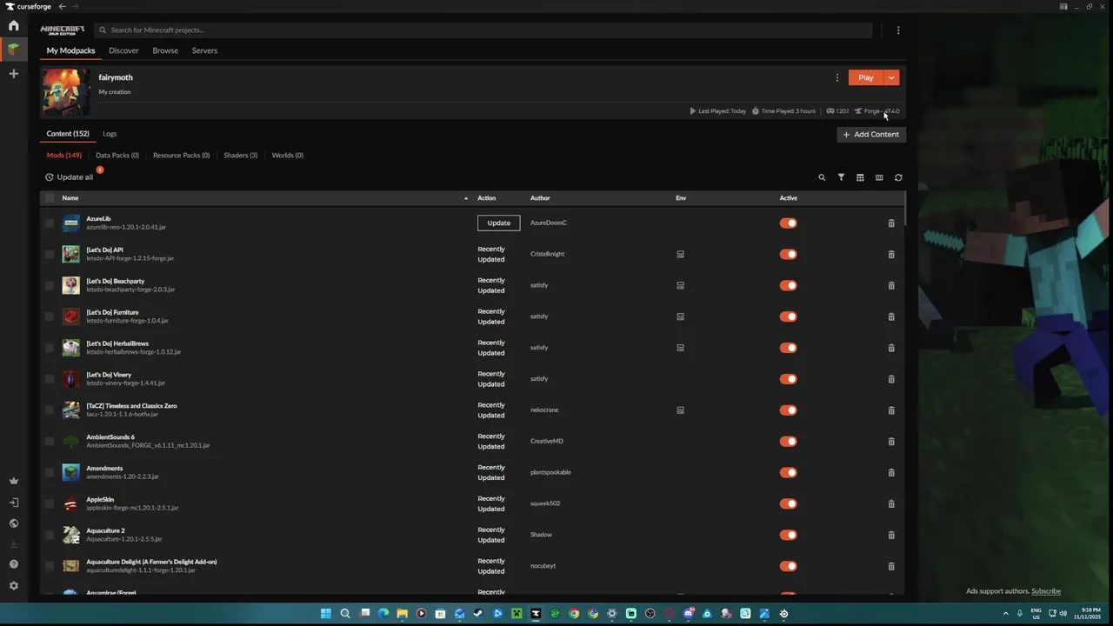Open File Explorer from the taskbar
Image resolution: width=1113 pixels, height=626 pixels.
[x=402, y=614]
